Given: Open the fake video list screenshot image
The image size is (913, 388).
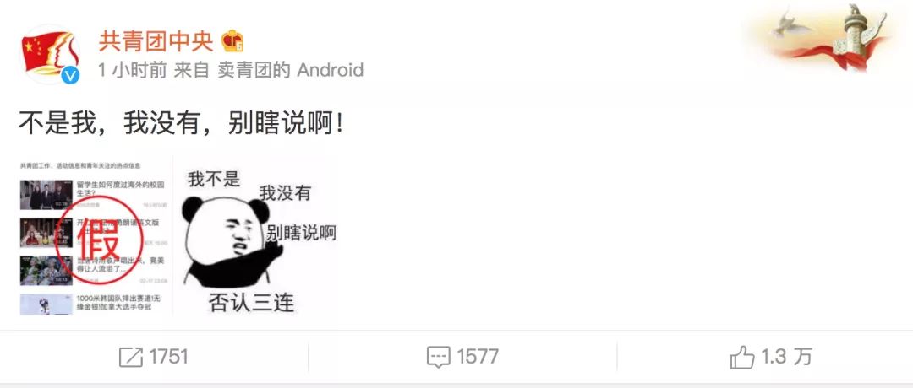Looking at the screenshot, I should point(95,237).
